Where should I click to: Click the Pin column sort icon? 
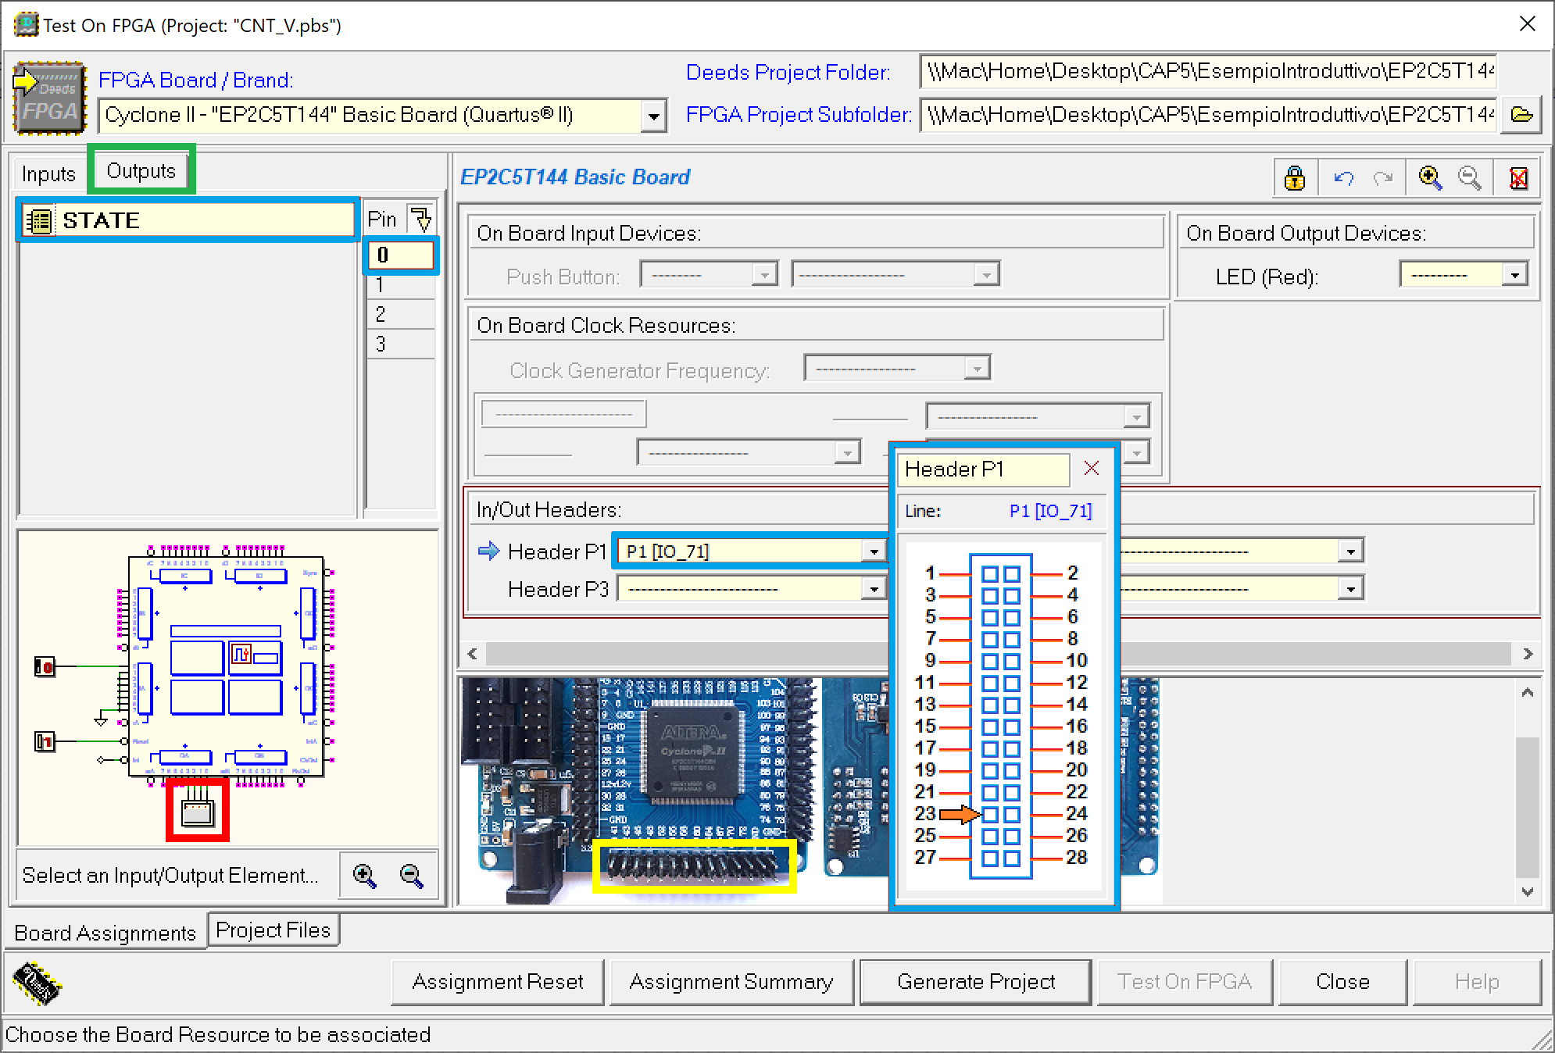pyautogui.click(x=421, y=218)
